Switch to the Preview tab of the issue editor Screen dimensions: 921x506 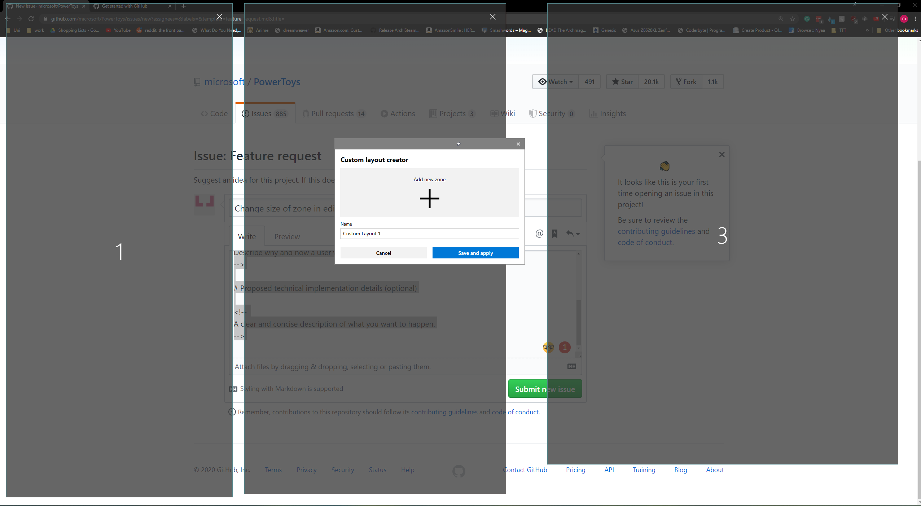click(x=287, y=236)
